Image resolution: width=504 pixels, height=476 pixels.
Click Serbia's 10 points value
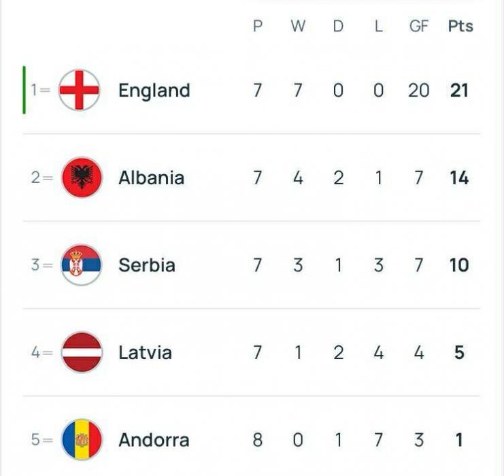pyautogui.click(x=459, y=265)
